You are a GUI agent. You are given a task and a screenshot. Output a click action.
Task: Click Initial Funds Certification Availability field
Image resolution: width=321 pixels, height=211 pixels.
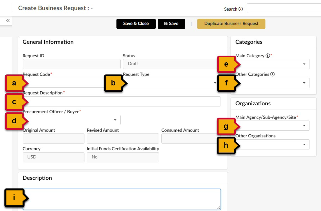click(123, 157)
